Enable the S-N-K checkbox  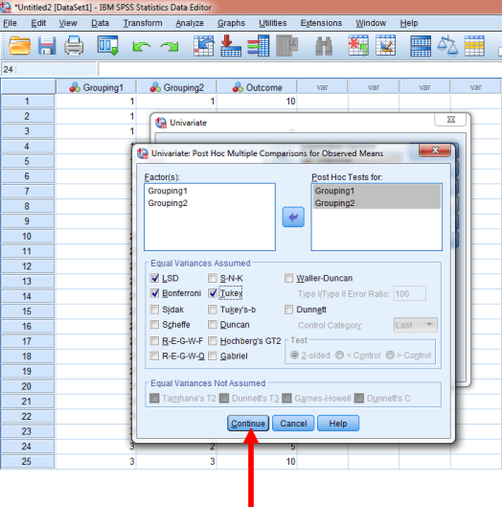coord(213,278)
